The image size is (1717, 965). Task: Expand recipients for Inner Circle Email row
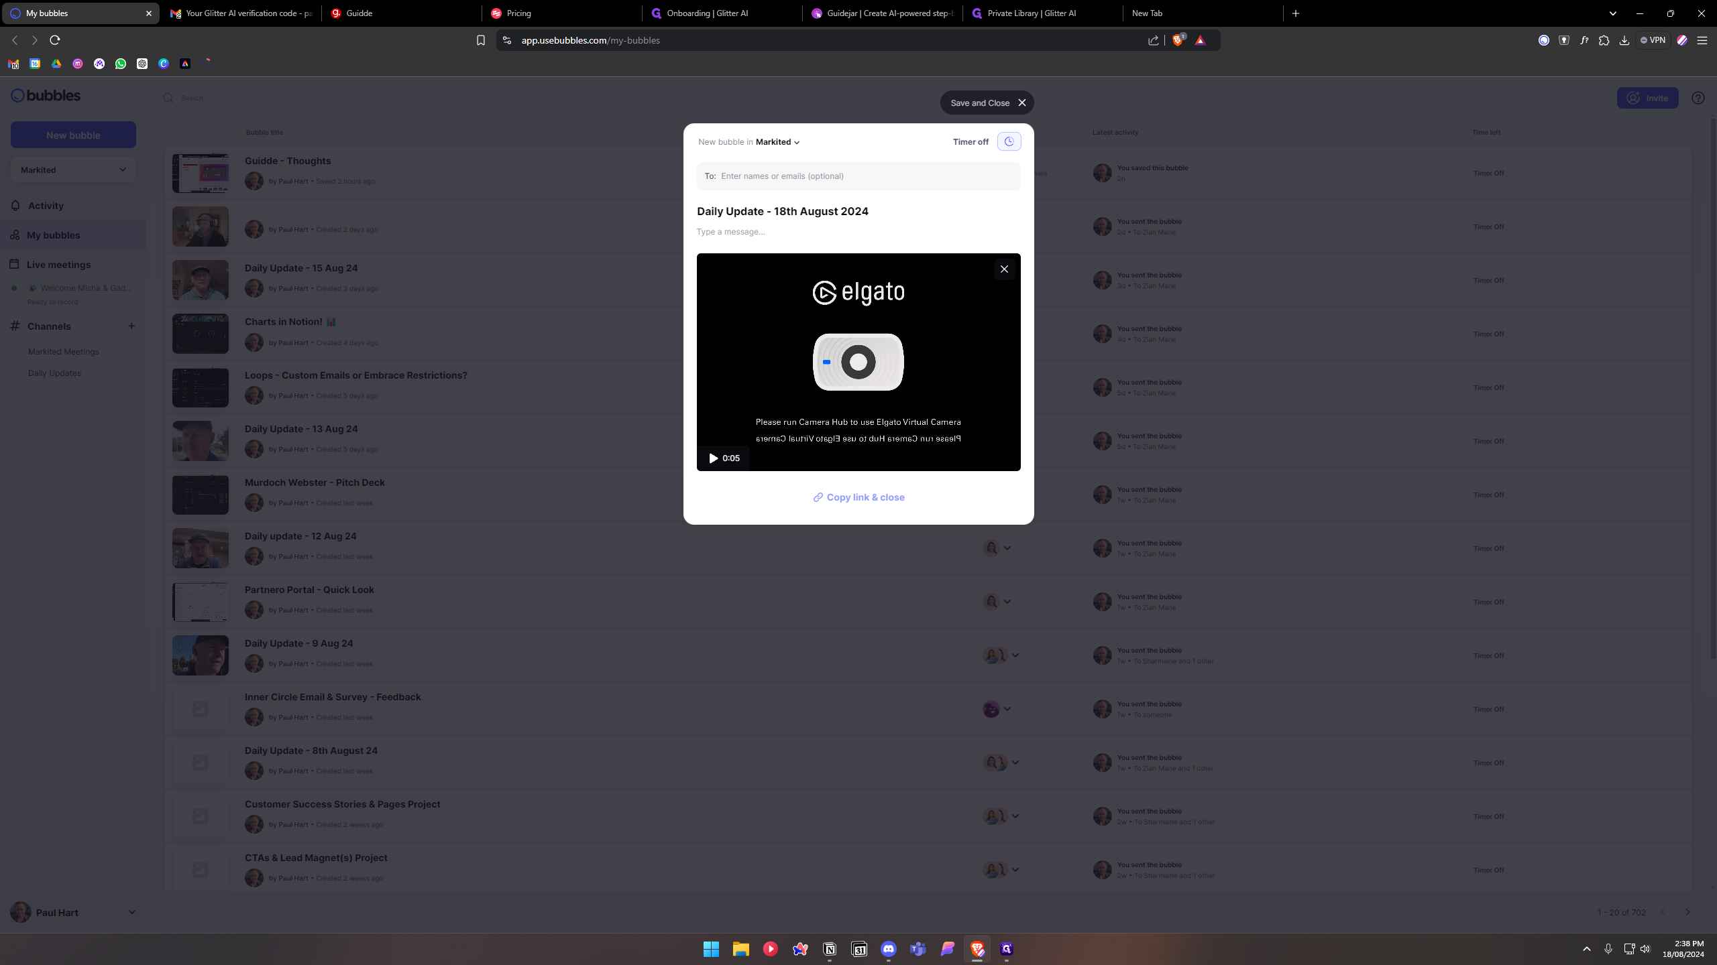click(1007, 709)
